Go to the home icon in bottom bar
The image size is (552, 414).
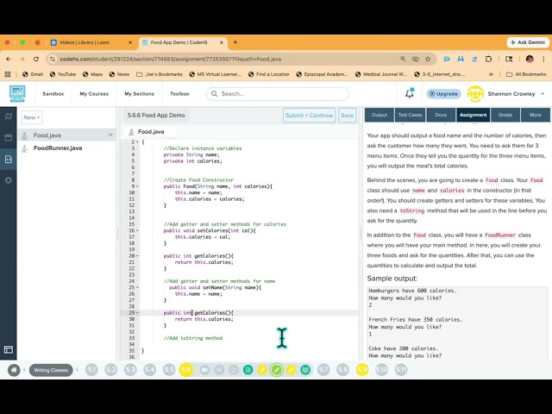point(14,370)
